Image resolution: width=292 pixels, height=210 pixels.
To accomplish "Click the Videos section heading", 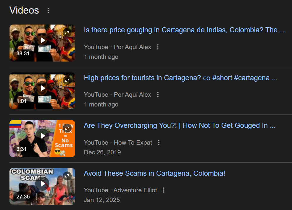I will pyautogui.click(x=24, y=10).
